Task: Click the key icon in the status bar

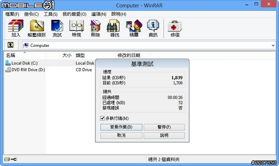Action: tap(14, 159)
